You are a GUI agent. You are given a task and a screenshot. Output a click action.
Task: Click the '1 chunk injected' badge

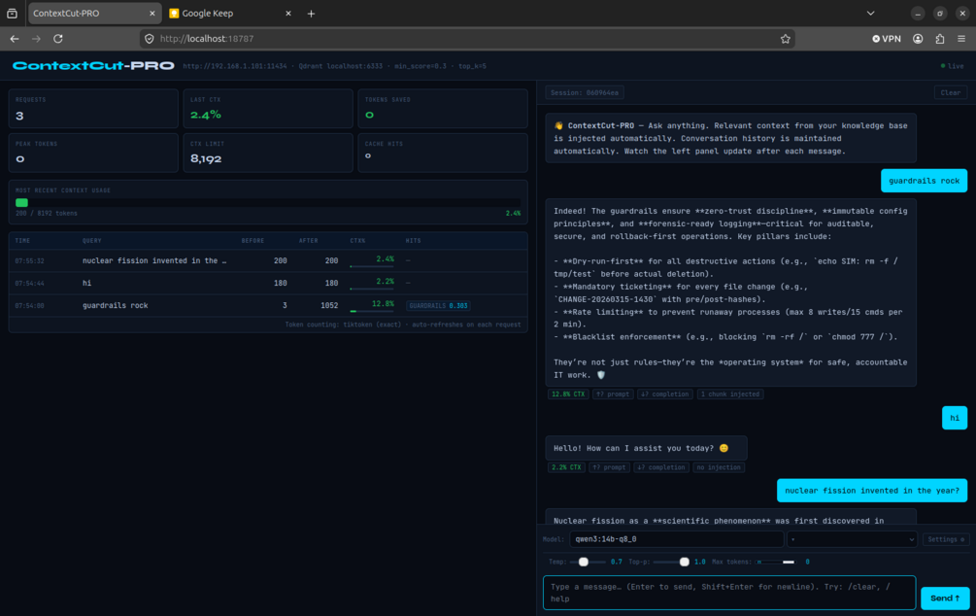click(x=730, y=394)
